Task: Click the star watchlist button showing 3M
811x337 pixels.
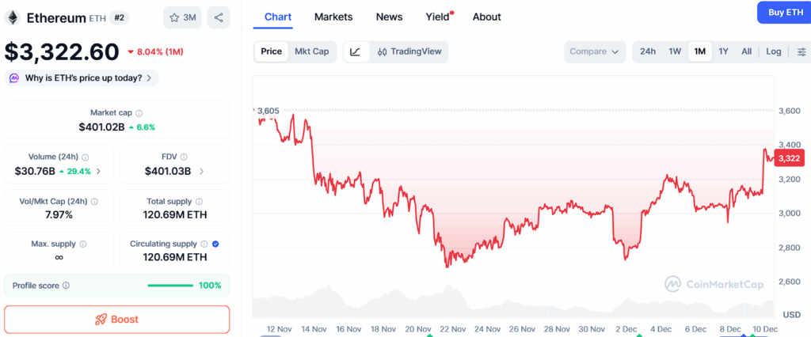Action: [182, 17]
